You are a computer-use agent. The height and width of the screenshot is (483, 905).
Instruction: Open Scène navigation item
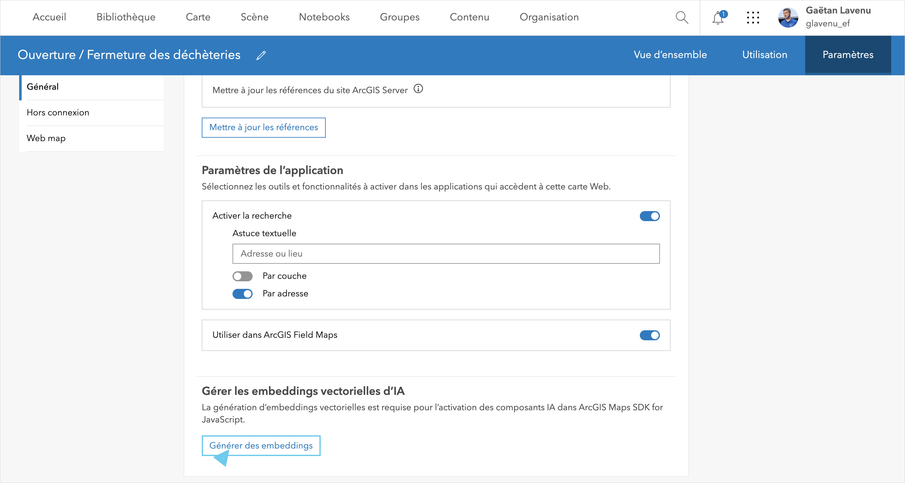coord(254,17)
